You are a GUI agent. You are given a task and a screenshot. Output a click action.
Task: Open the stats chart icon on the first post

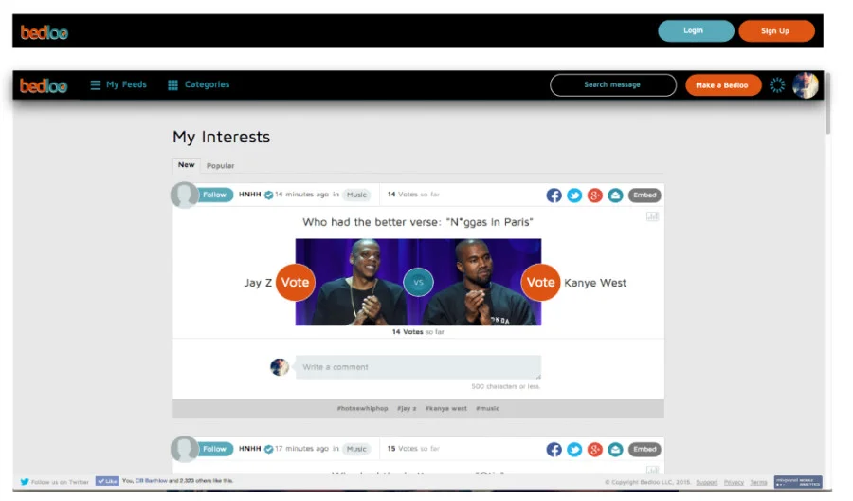(x=652, y=216)
